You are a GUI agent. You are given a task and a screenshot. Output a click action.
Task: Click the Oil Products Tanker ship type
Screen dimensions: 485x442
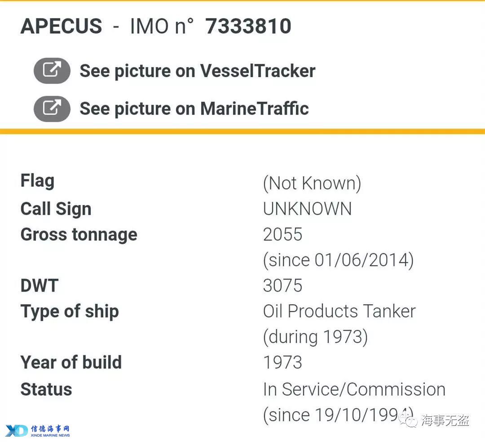[x=339, y=311]
